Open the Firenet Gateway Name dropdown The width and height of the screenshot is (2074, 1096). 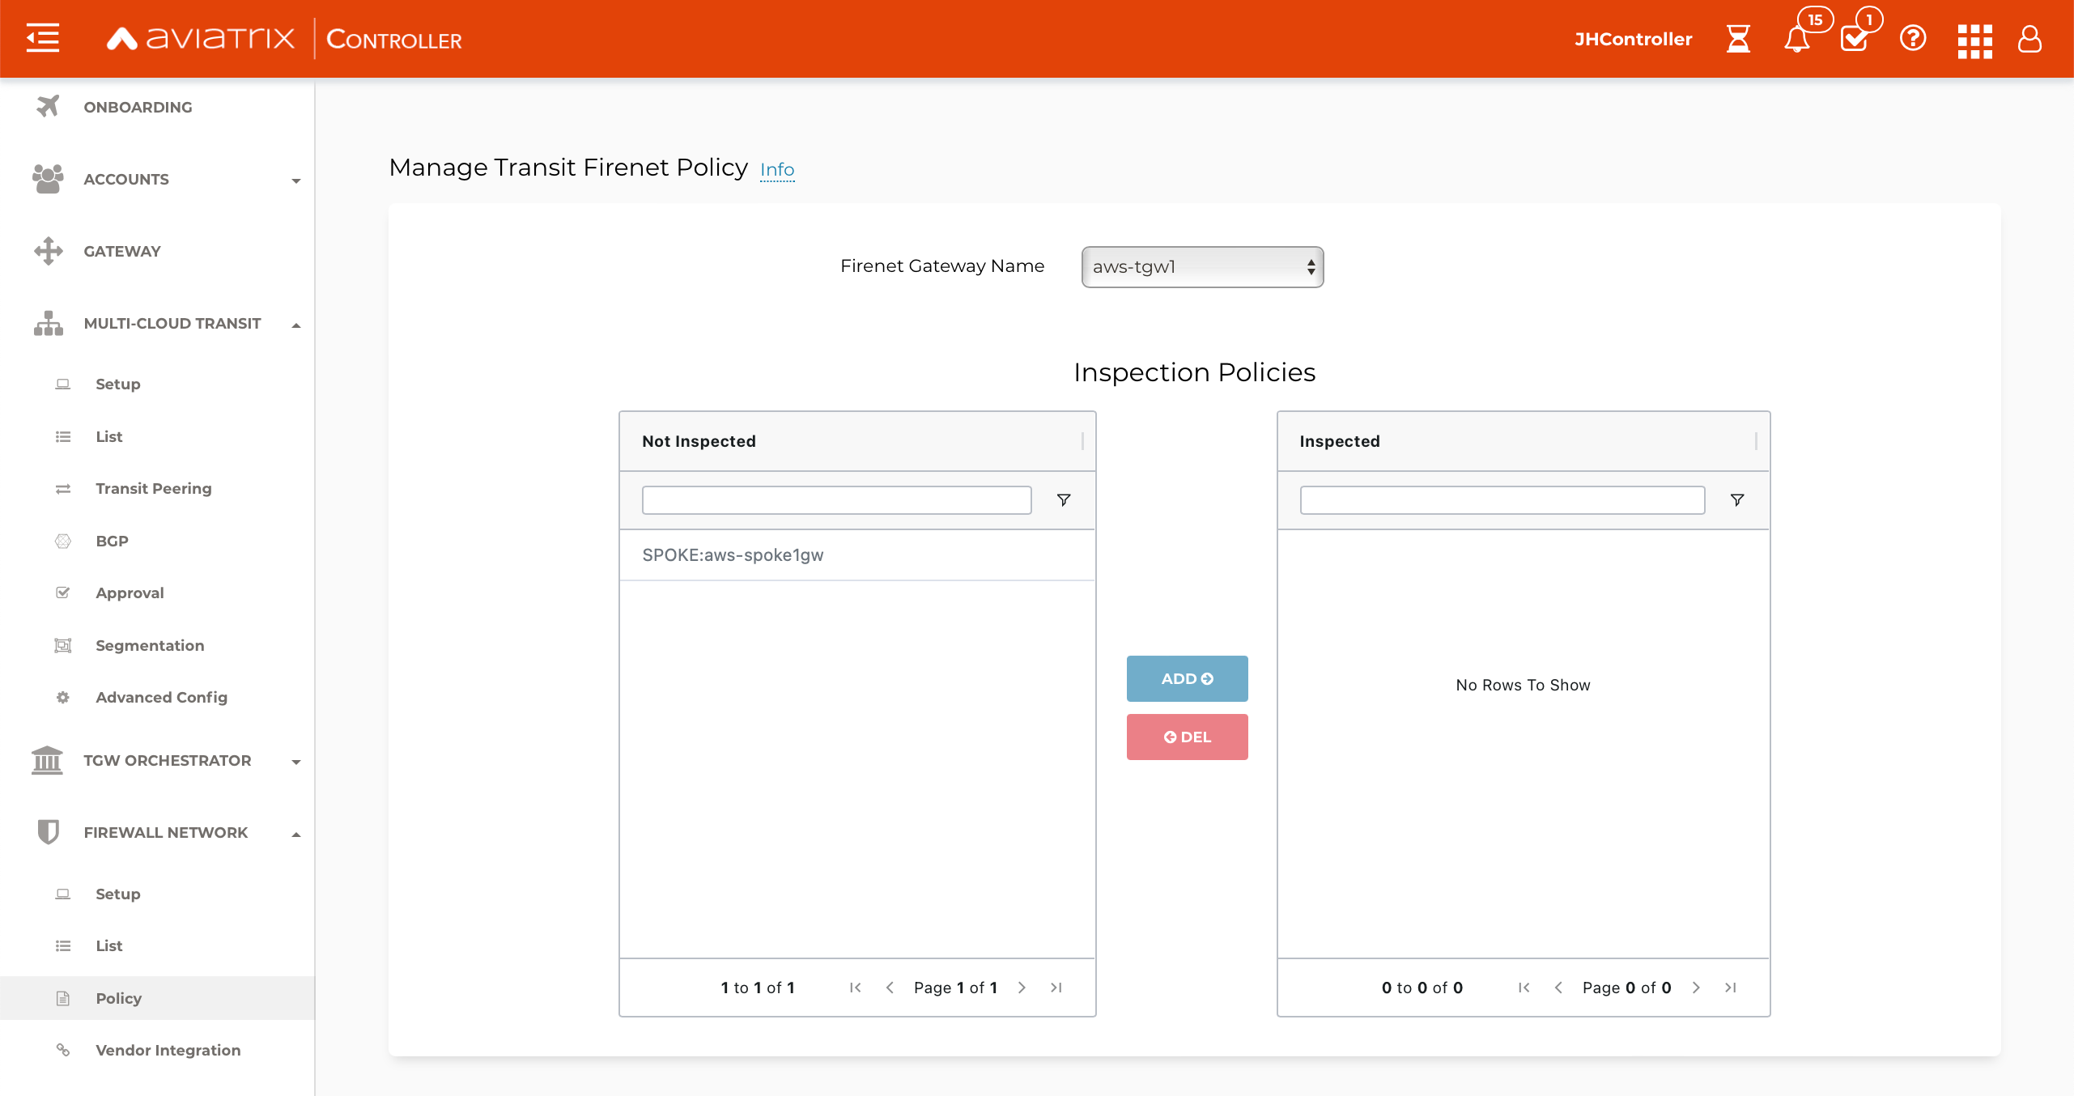1201,267
